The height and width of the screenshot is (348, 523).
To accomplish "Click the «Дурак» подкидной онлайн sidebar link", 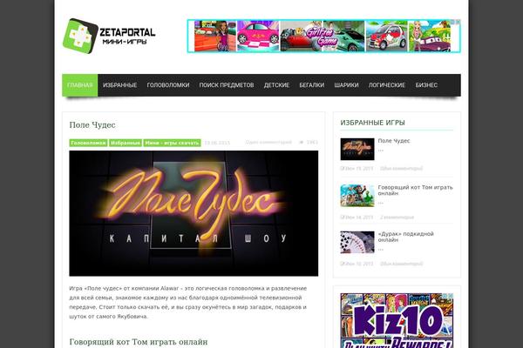I will (406, 237).
